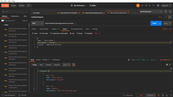Select the none body radio button
Viewport: 173px width, 97px height.
[33, 33]
